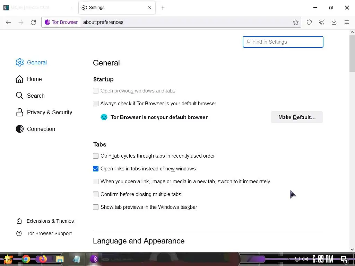The height and width of the screenshot is (266, 355).
Task: Open the volume speaker icon in tray
Action: click(x=305, y=259)
